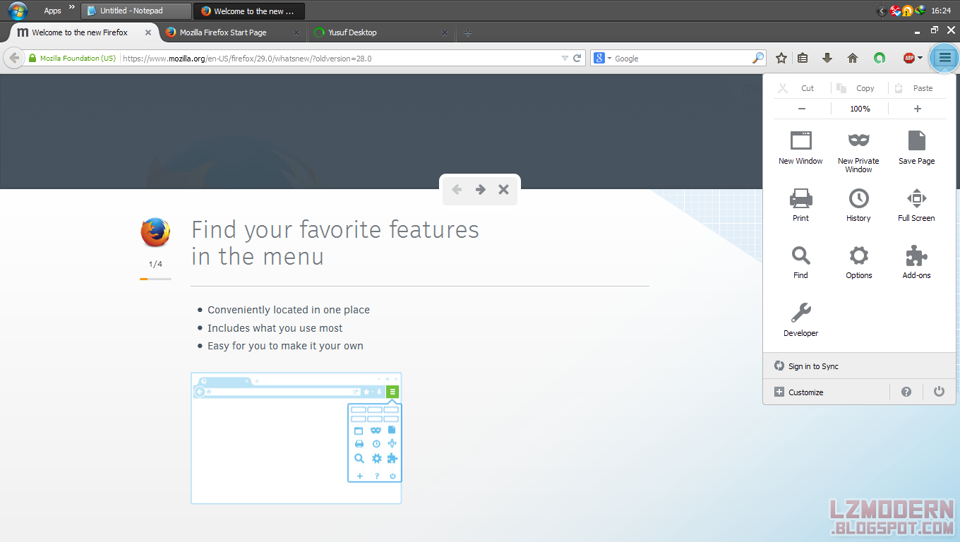The width and height of the screenshot is (960, 542).
Task: Open Apps on the taskbar
Action: [52, 11]
